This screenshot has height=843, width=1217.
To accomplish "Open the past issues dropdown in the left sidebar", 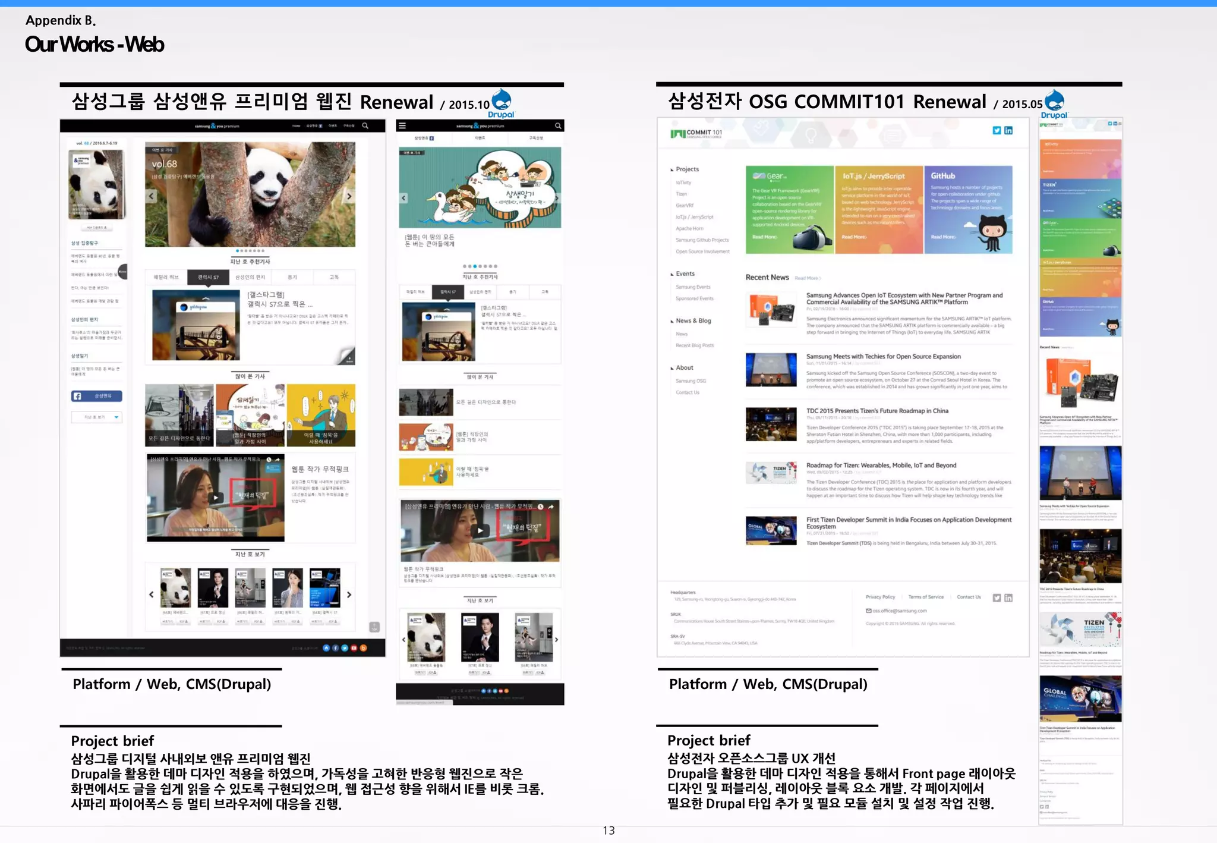I will pyautogui.click(x=97, y=417).
